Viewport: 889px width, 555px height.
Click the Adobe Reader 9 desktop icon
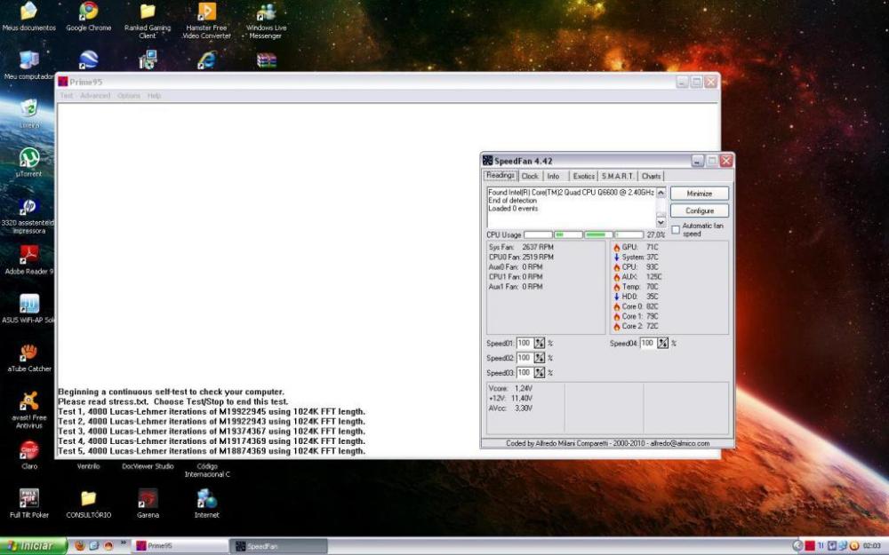[29, 255]
